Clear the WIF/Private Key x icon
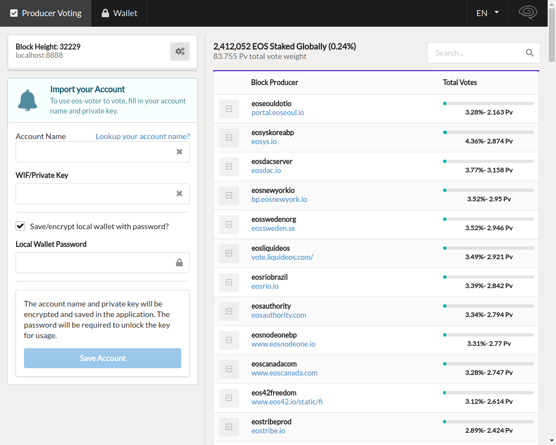 179,194
